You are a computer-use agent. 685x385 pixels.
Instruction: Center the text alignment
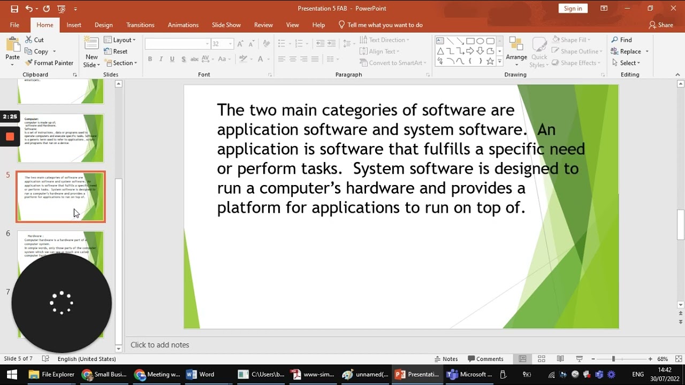pos(293,59)
